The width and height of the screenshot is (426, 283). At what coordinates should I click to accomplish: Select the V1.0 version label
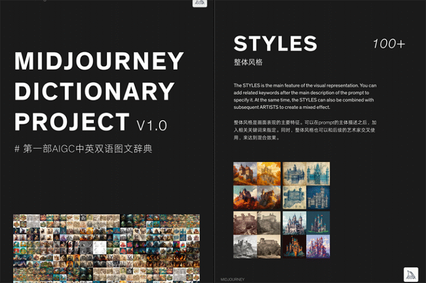[x=151, y=125]
